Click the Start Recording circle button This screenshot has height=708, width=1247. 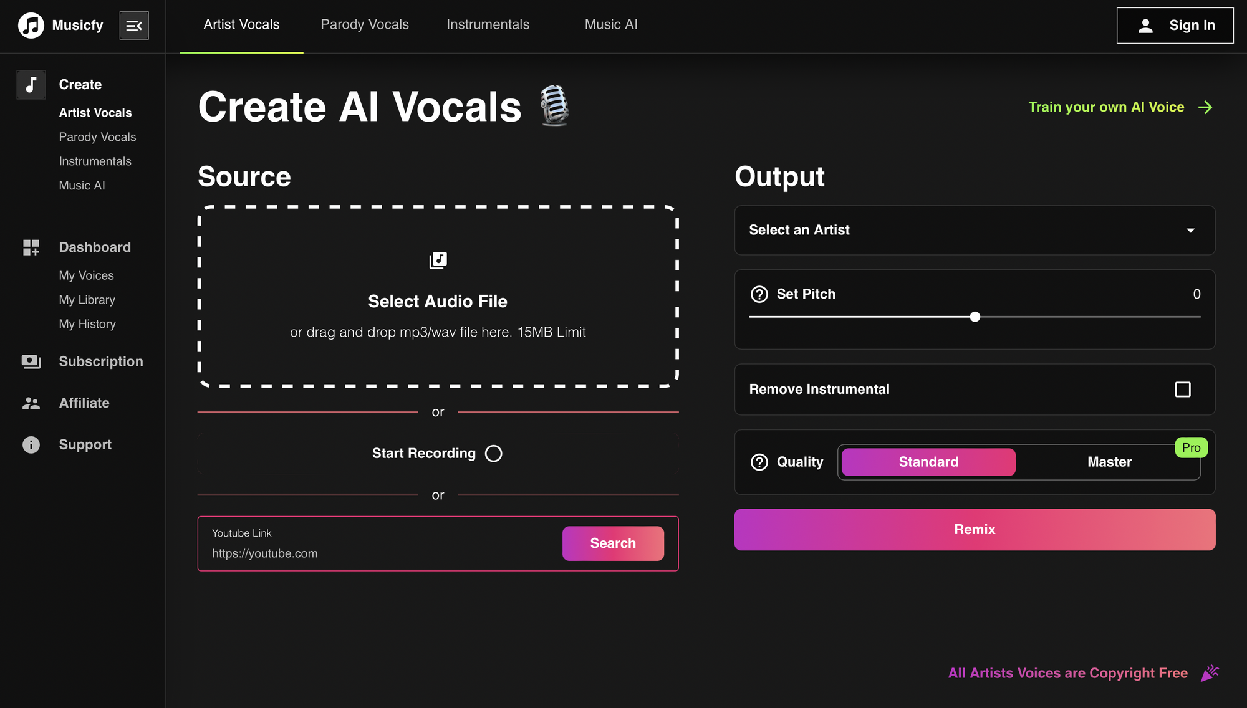493,454
